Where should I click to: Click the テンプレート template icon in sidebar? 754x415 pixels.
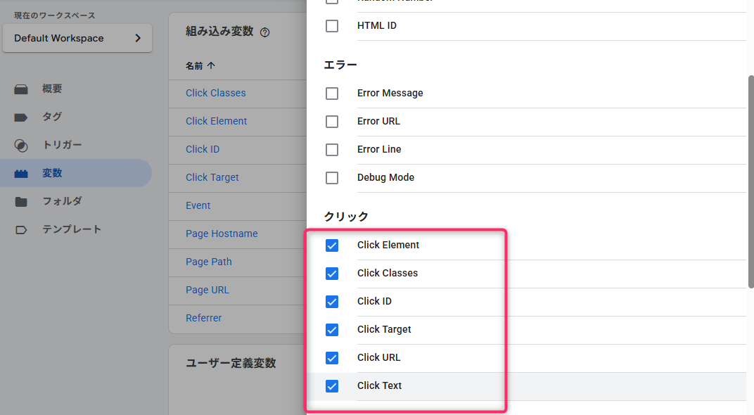(x=21, y=230)
